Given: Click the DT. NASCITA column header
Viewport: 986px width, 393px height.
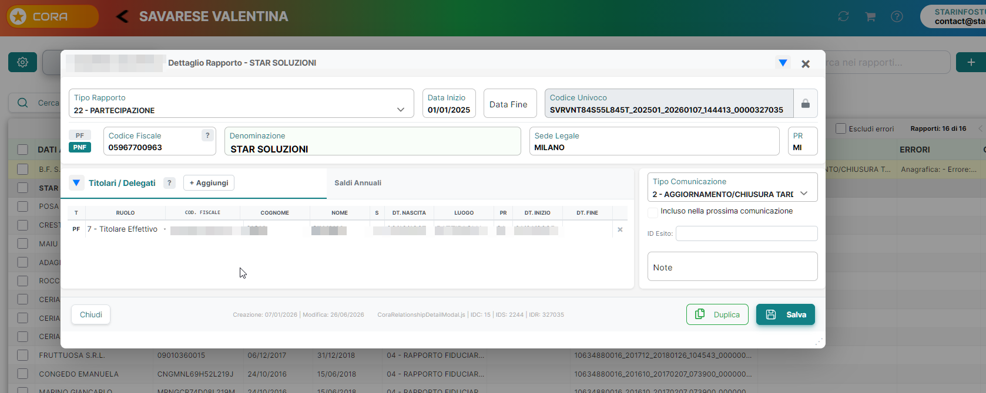Looking at the screenshot, I should pos(409,213).
